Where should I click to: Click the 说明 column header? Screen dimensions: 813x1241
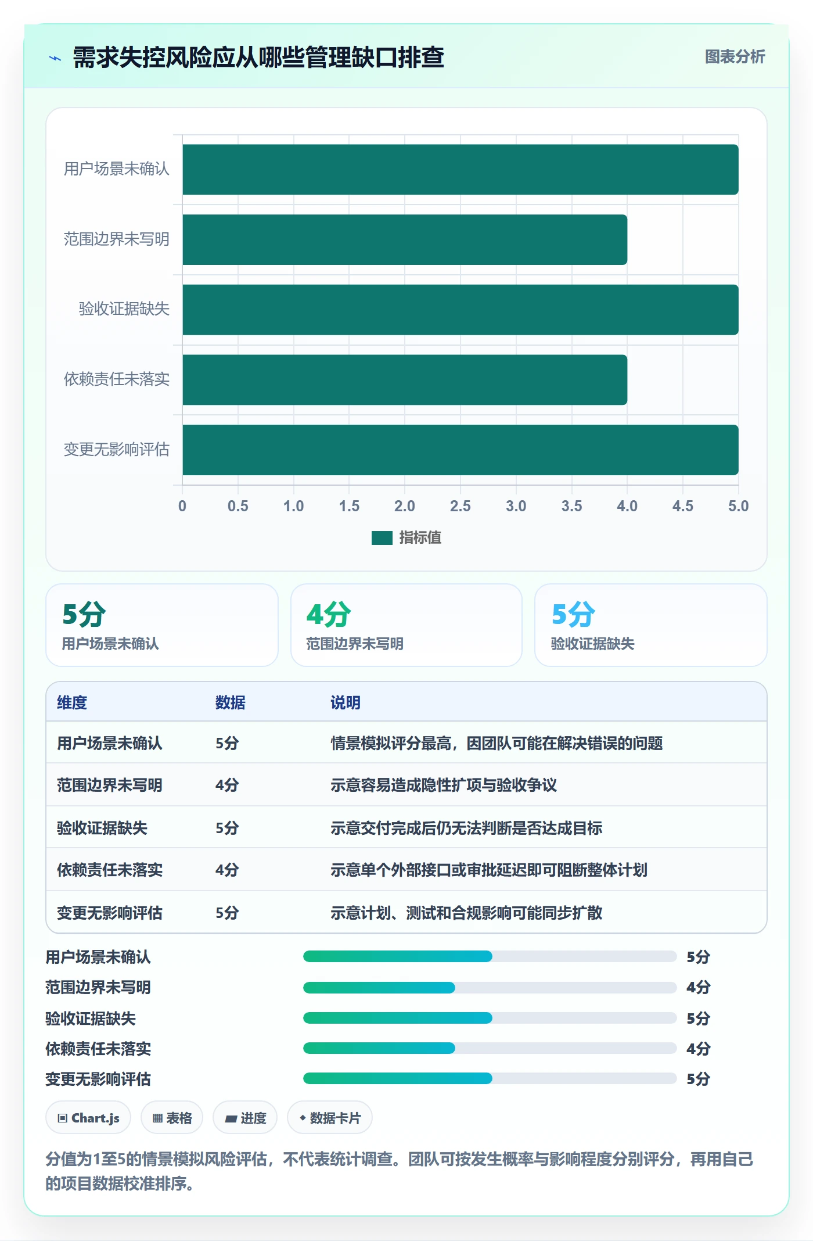click(x=346, y=702)
